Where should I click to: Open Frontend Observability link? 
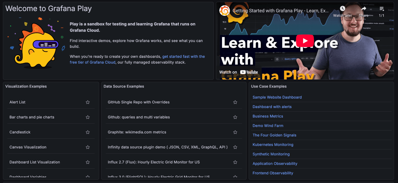[x=273, y=173]
